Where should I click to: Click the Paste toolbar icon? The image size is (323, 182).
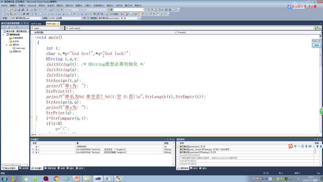point(35,10)
